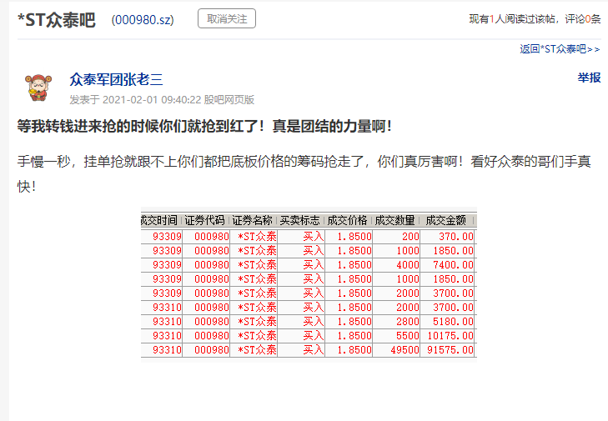Image resolution: width=608 pixels, height=421 pixels.
Task: Click the amount cell 370.00
Action: pyautogui.click(x=448, y=237)
